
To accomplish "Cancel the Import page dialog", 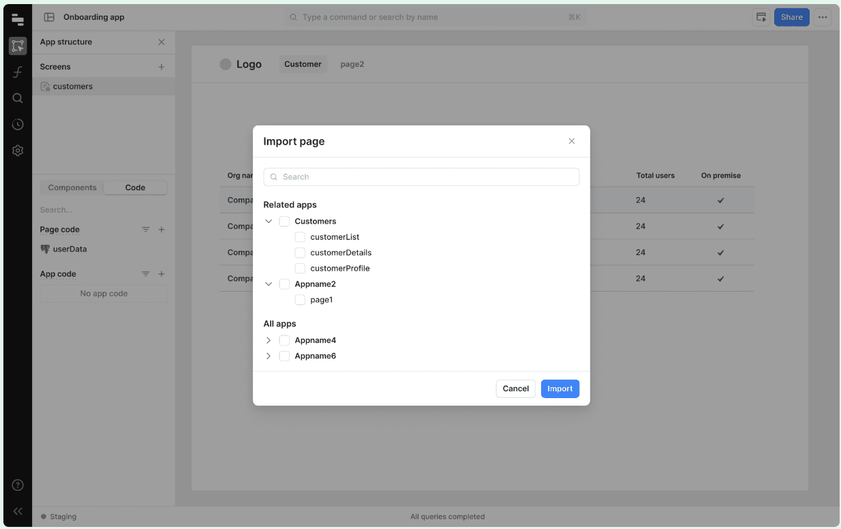I will tap(515, 388).
